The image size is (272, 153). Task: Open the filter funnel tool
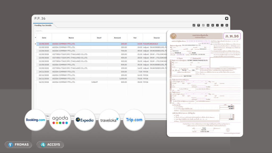tap(199, 25)
